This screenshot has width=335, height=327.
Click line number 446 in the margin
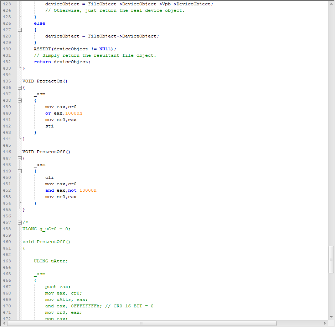click(6, 152)
